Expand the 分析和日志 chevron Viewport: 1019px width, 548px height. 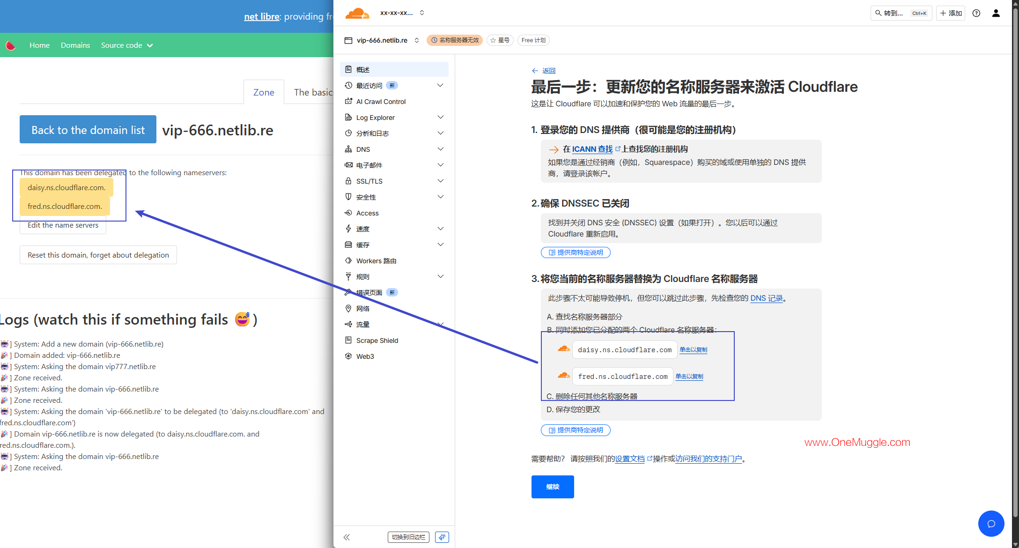[440, 133]
